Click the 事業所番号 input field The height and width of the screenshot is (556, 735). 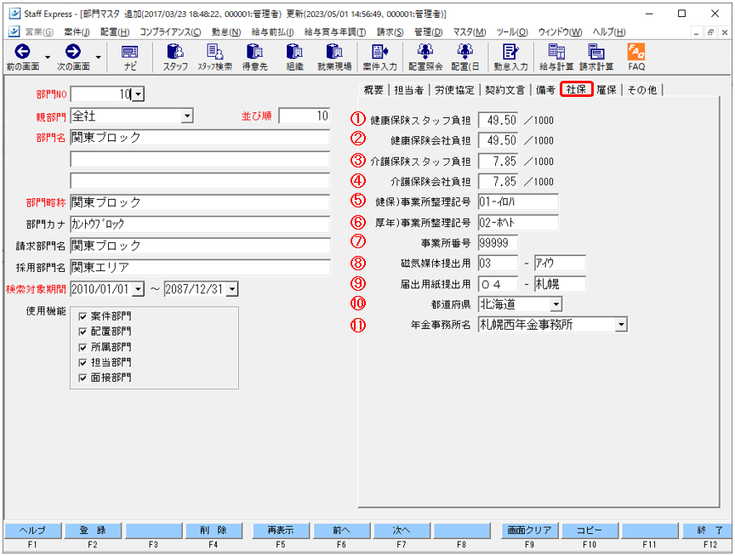[498, 242]
